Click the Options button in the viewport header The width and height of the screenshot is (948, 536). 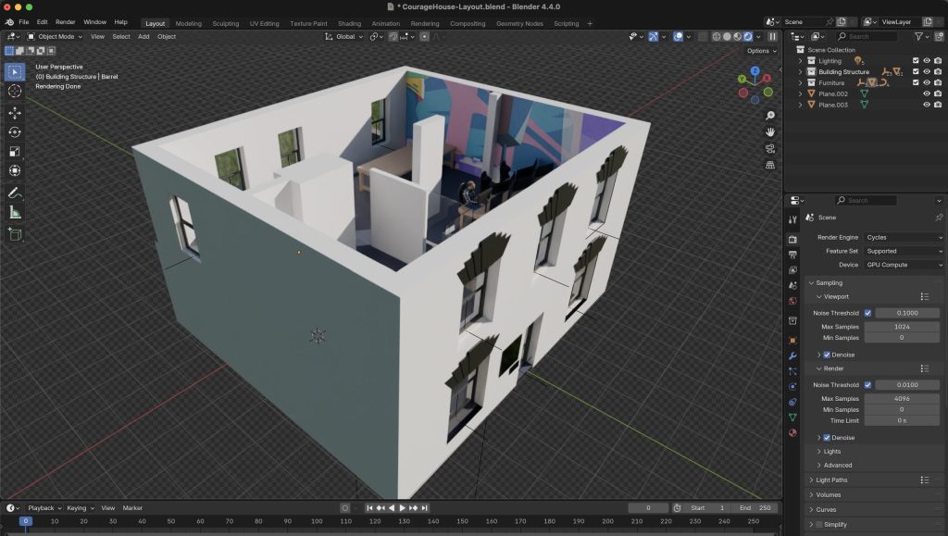[x=759, y=50]
